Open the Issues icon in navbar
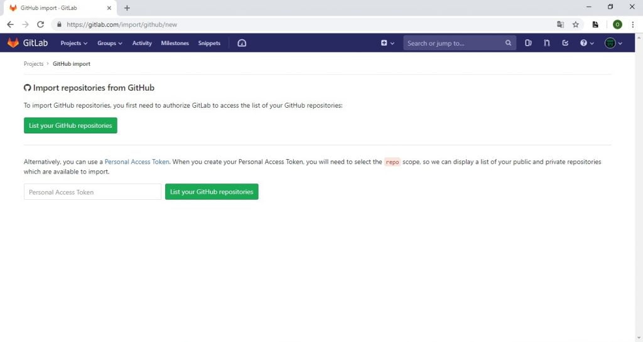The width and height of the screenshot is (643, 342). click(528, 43)
